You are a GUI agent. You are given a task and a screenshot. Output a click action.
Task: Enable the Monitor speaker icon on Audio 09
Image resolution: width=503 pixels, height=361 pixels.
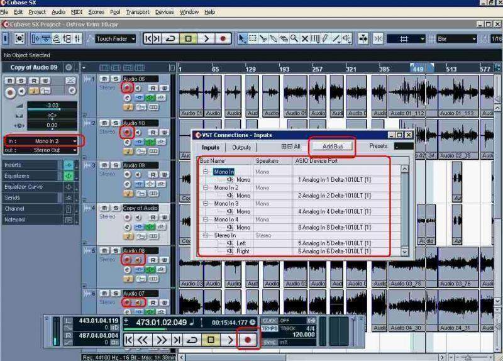[138, 174]
